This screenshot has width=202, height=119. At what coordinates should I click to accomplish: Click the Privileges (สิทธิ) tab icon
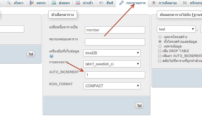101,3
